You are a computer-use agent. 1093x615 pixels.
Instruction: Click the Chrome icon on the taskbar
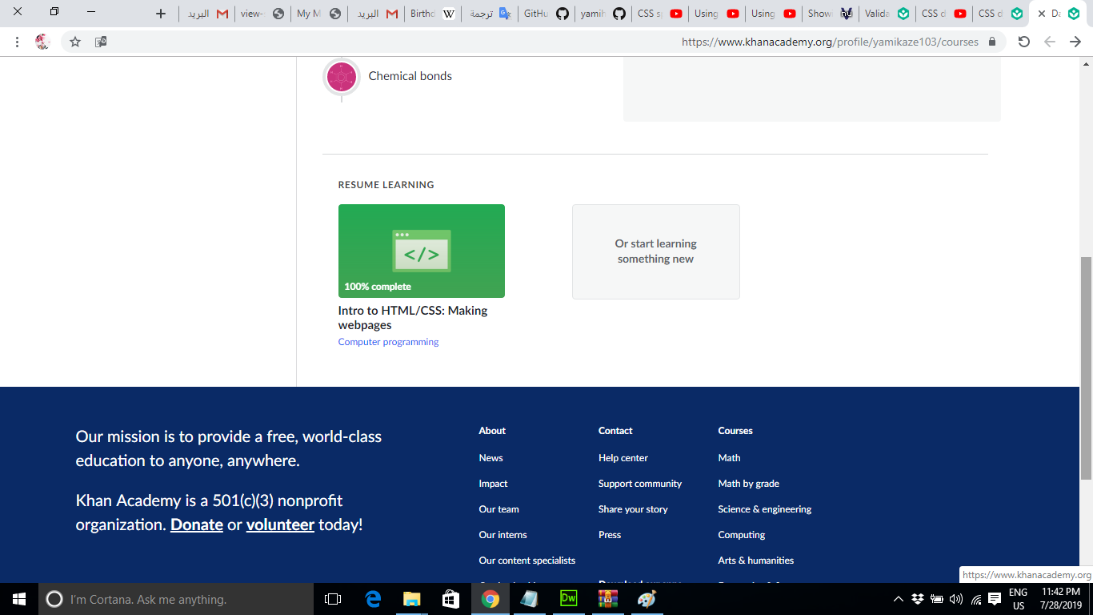coord(490,599)
